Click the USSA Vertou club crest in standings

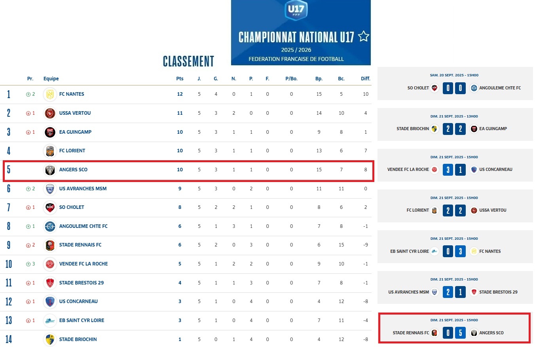(x=50, y=113)
